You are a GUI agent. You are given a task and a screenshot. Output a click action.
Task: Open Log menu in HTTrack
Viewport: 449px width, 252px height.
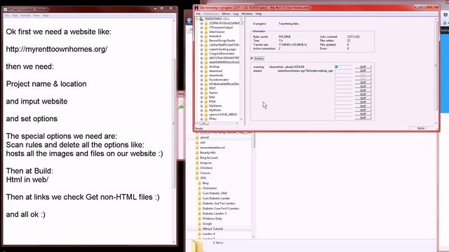[x=236, y=14]
